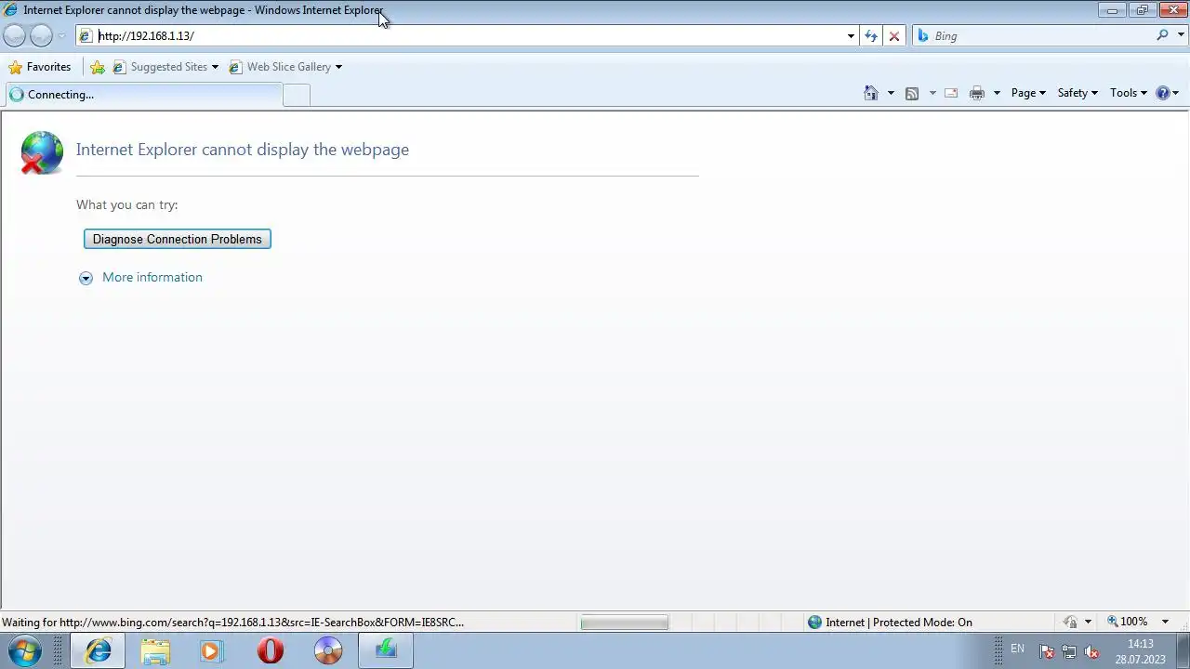Go forward with the Forward arrow button
Image resolution: width=1190 pixels, height=669 pixels.
[x=41, y=35]
